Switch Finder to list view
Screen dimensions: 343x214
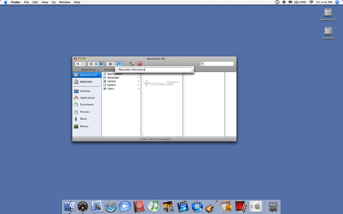pos(96,64)
